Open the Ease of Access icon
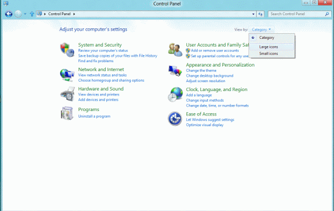 175,119
